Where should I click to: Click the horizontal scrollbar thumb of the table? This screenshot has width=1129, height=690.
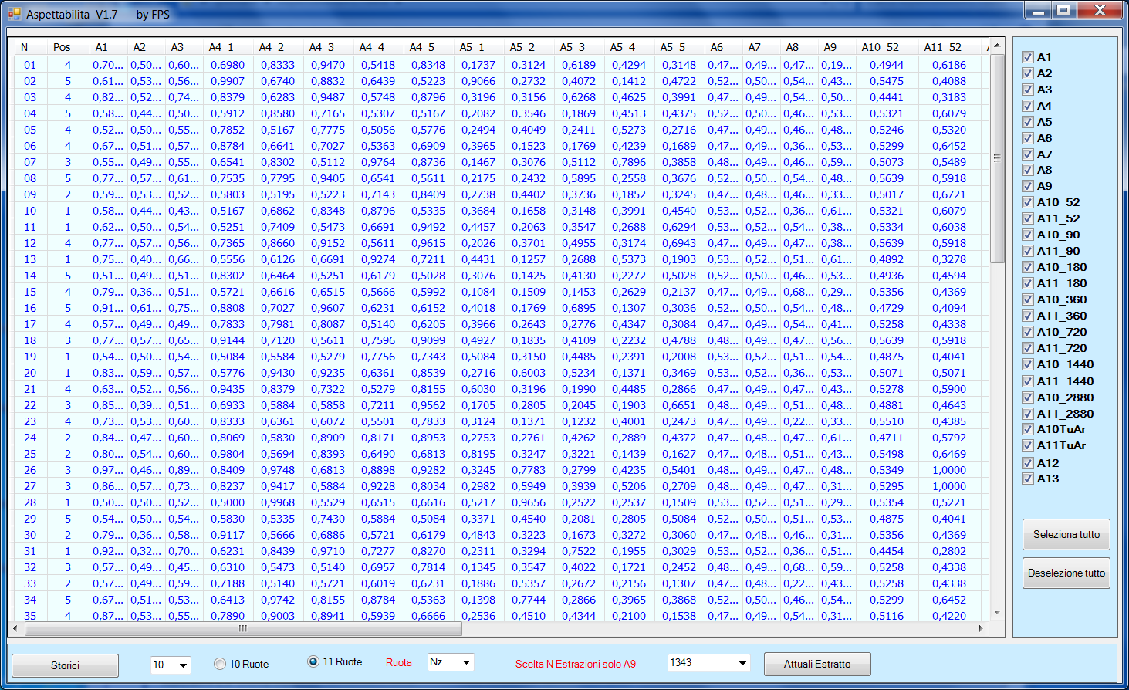click(243, 628)
